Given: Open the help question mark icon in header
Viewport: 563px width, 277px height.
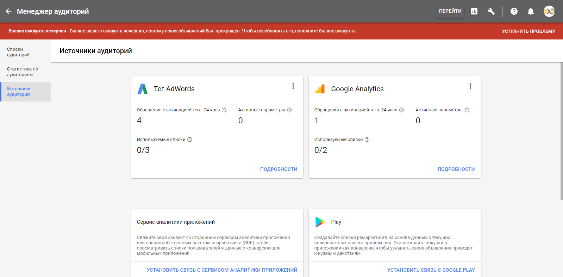Looking at the screenshot, I should [x=514, y=11].
